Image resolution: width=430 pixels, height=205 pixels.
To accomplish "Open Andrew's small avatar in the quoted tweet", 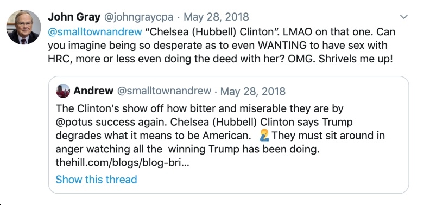I will pos(63,91).
